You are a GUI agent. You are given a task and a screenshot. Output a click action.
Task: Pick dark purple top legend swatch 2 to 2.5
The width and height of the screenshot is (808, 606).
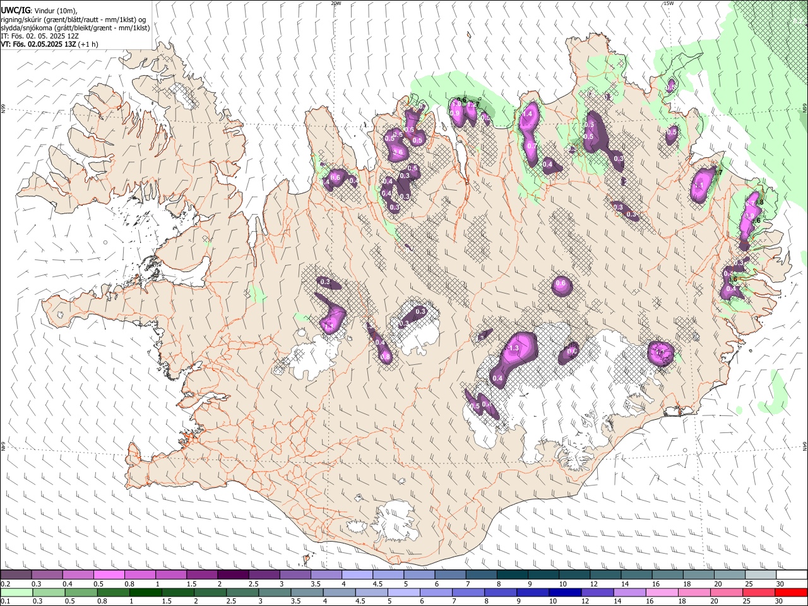(x=232, y=574)
